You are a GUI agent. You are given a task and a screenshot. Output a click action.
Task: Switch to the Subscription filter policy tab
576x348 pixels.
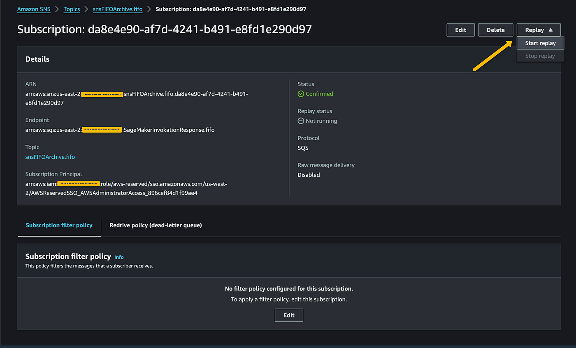(59, 225)
